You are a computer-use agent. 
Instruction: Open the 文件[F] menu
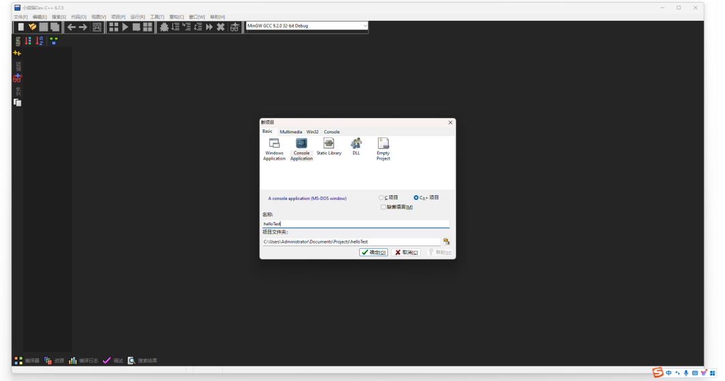click(x=20, y=17)
